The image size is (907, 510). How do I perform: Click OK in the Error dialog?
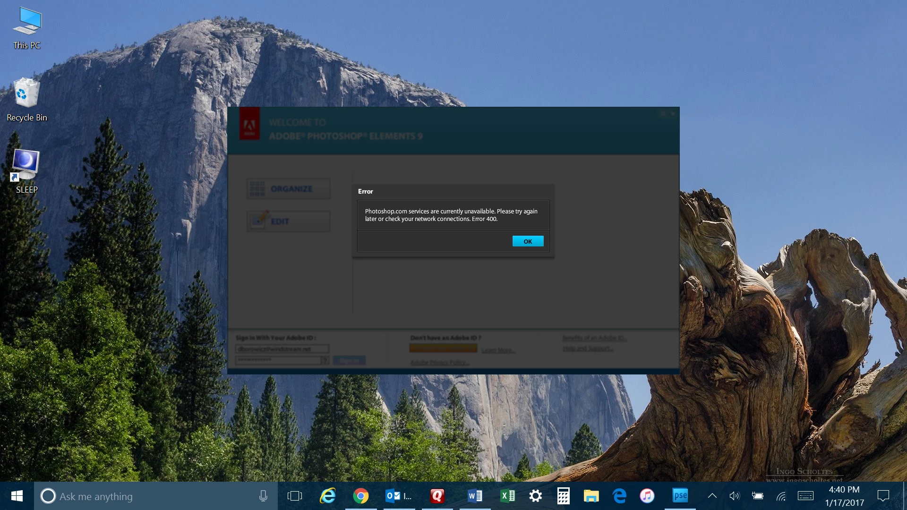click(x=528, y=241)
